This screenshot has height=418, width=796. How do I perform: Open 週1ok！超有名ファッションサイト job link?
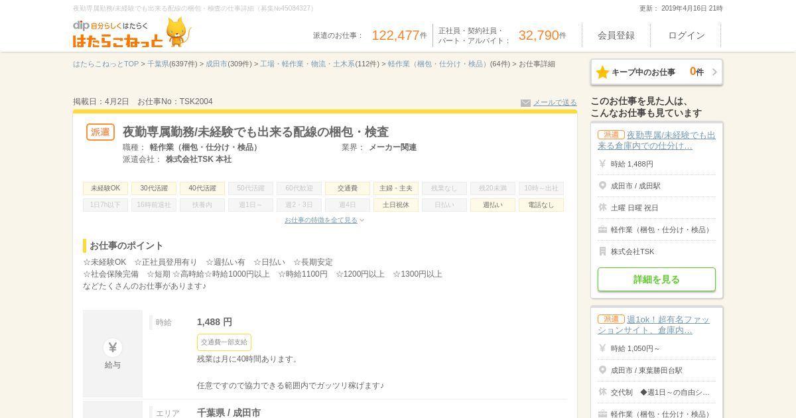tap(654, 324)
